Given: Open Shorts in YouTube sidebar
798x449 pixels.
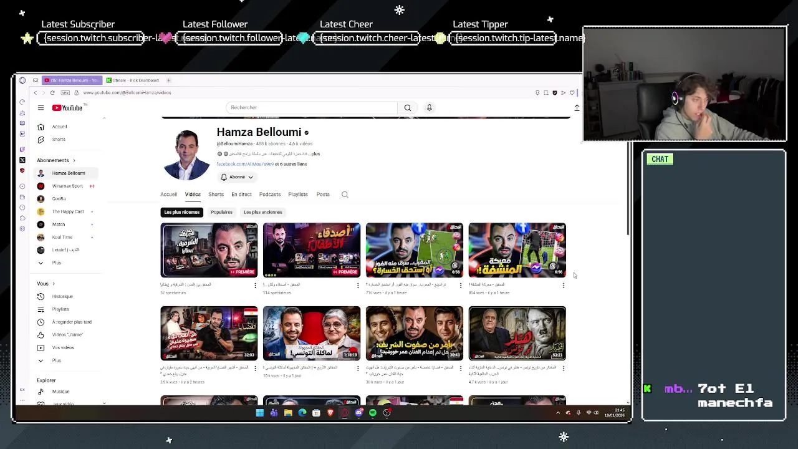Looking at the screenshot, I should [59, 140].
